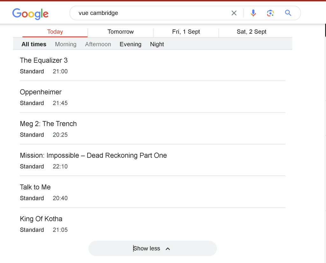Image resolution: width=326 pixels, height=263 pixels.
Task: Filter showtimes by Evening
Action: tap(131, 44)
